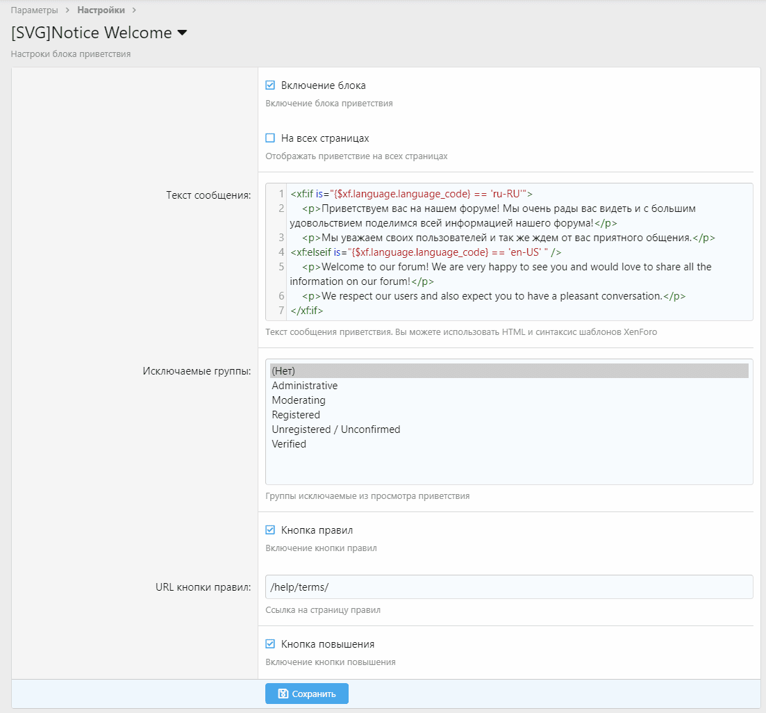Image resolution: width=766 pixels, height=713 pixels.
Task: Select the Verified group entry
Action: [x=289, y=444]
